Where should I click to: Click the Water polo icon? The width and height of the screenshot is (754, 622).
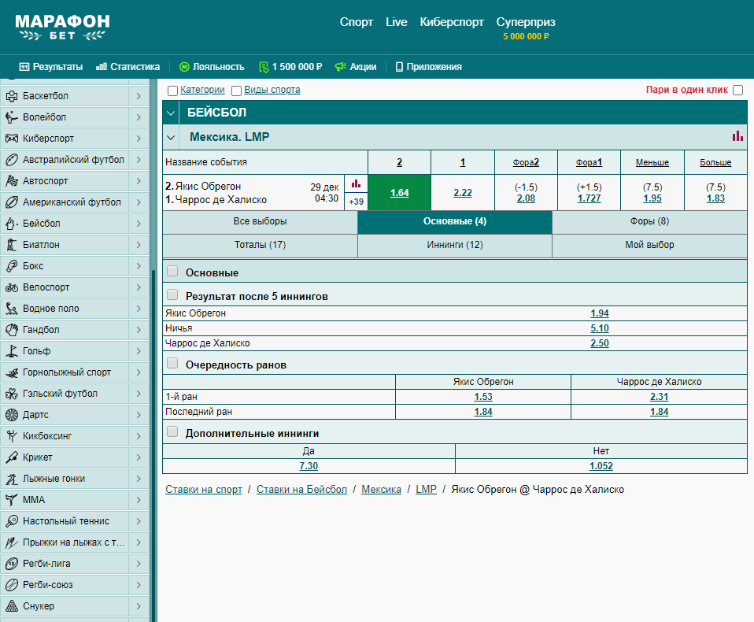(x=12, y=309)
